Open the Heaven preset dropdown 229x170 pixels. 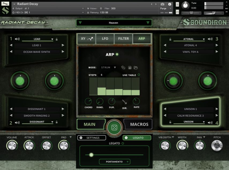[x=114, y=23]
